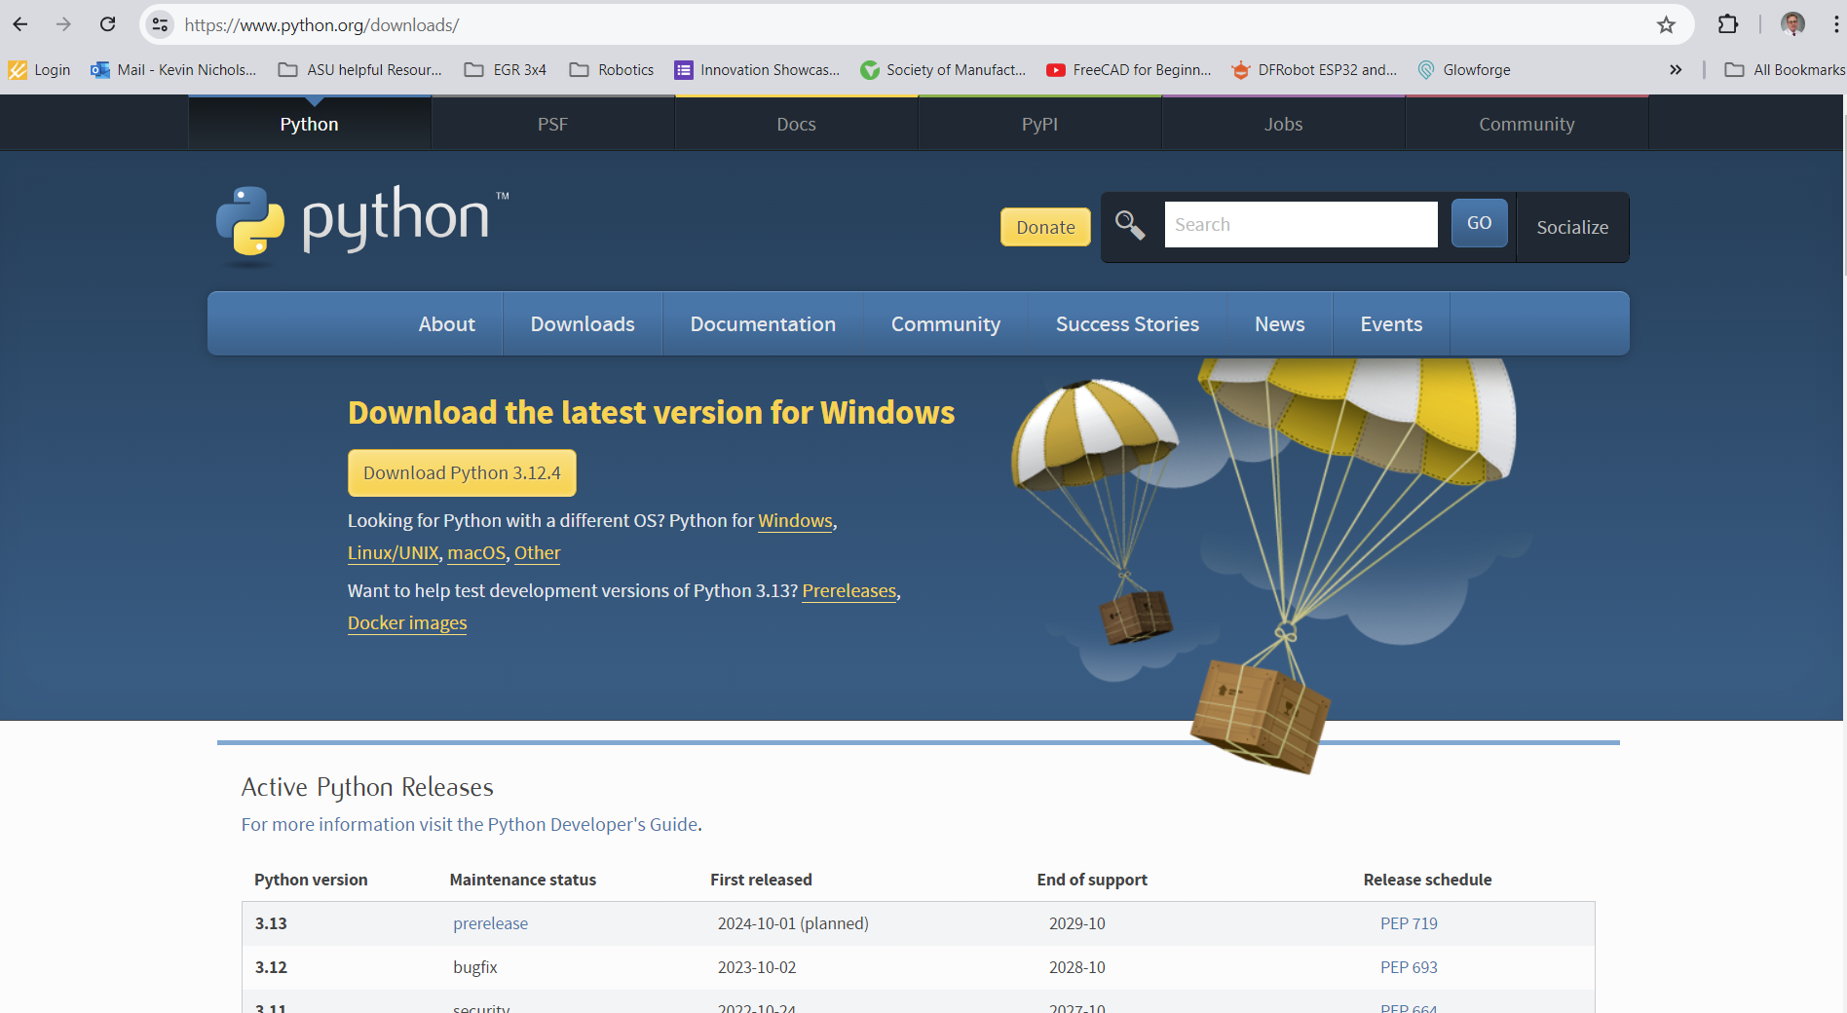Follow the Linux/UNIX link

pyautogui.click(x=394, y=552)
